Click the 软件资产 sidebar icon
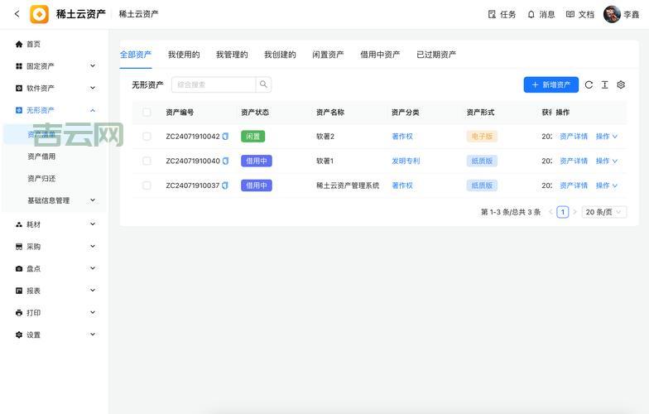 point(18,88)
